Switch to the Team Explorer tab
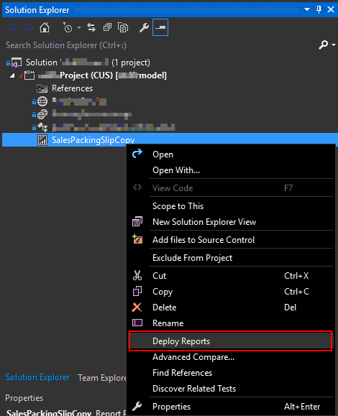Viewport: 338px width, 416px height. (102, 377)
